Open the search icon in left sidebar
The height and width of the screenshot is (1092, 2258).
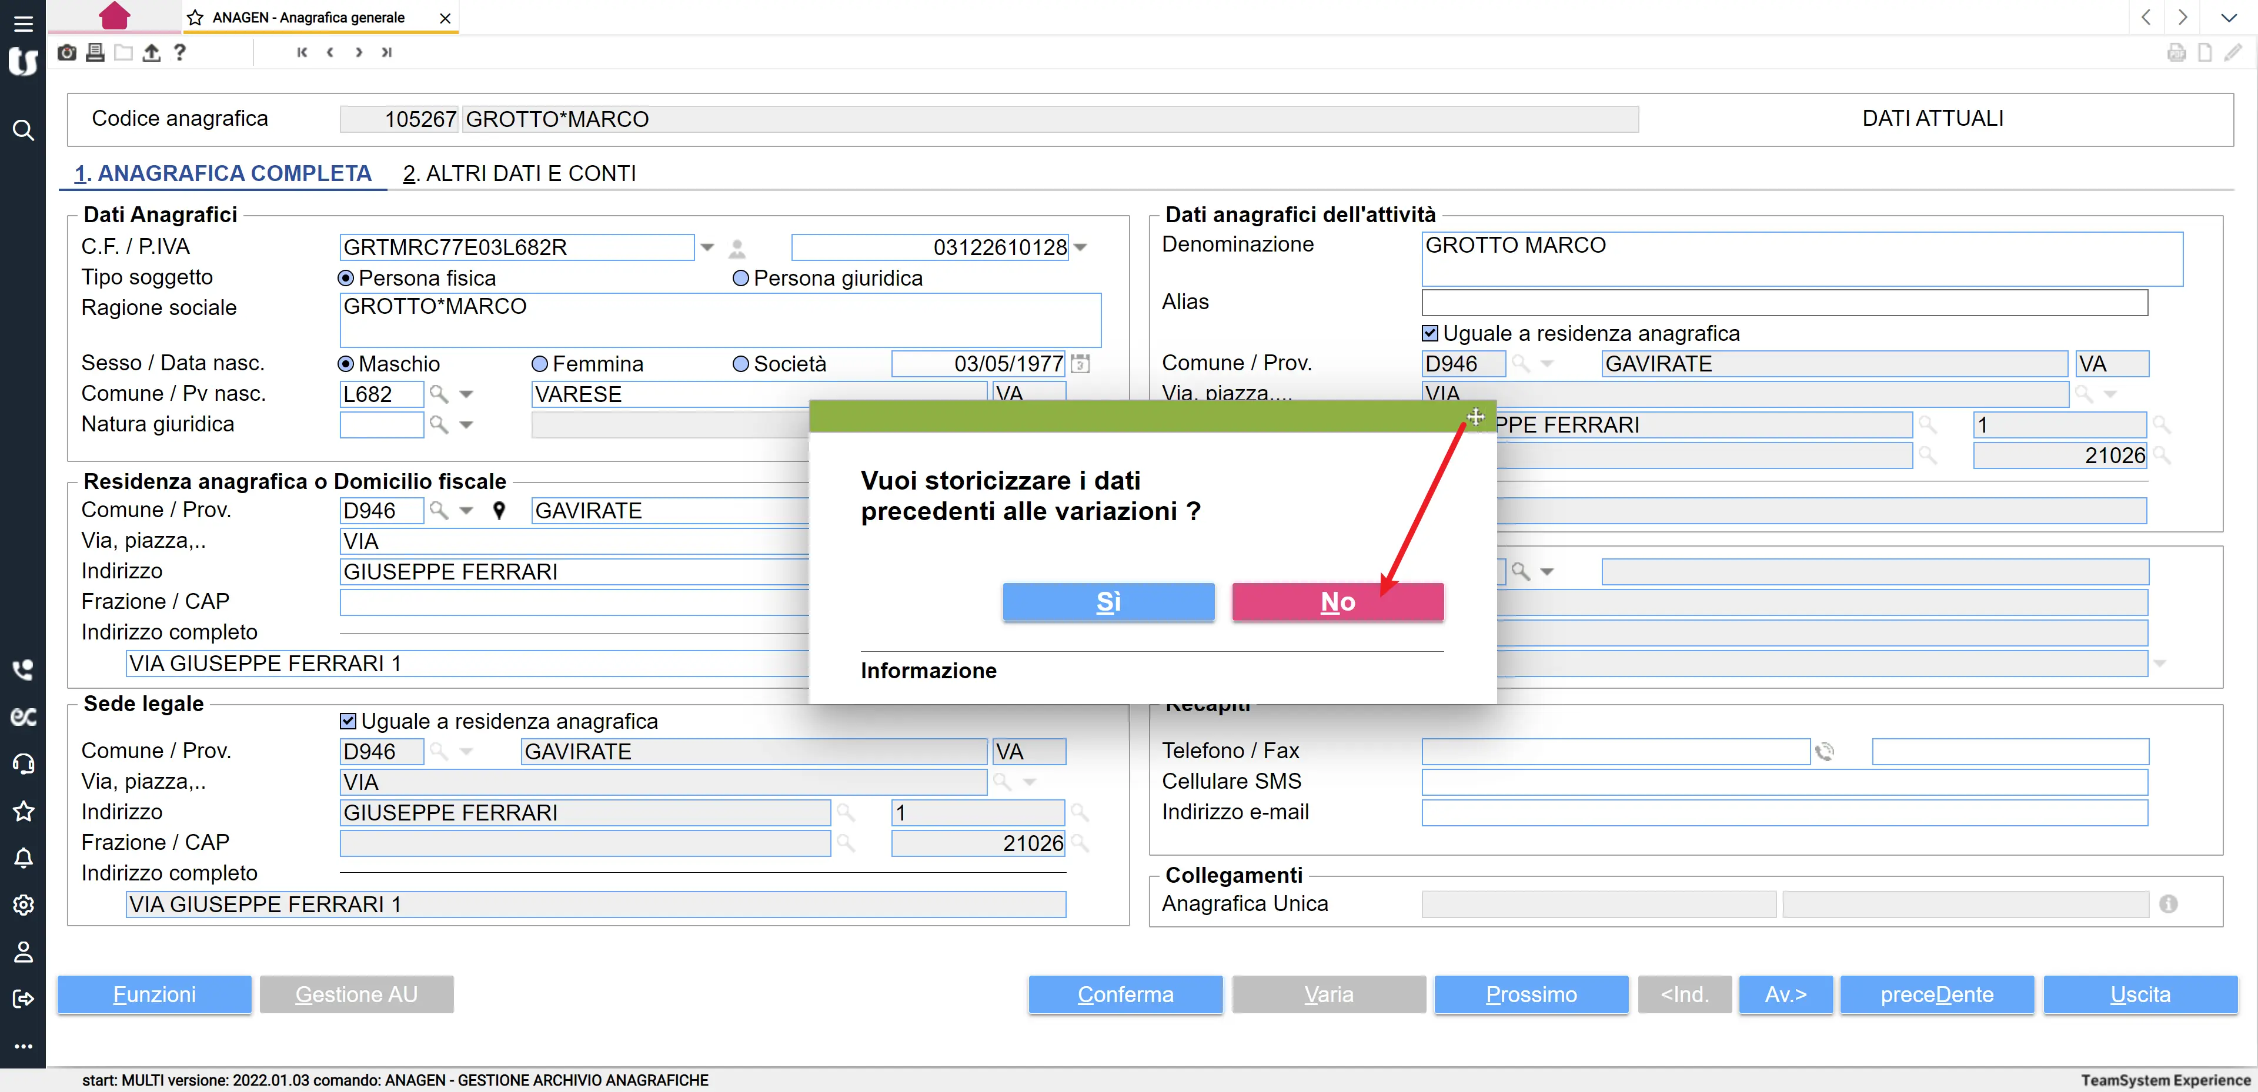pyautogui.click(x=23, y=130)
